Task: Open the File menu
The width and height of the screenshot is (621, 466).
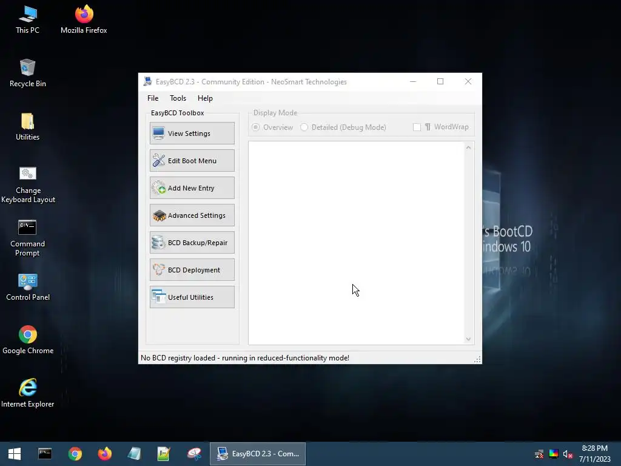Action: 153,98
